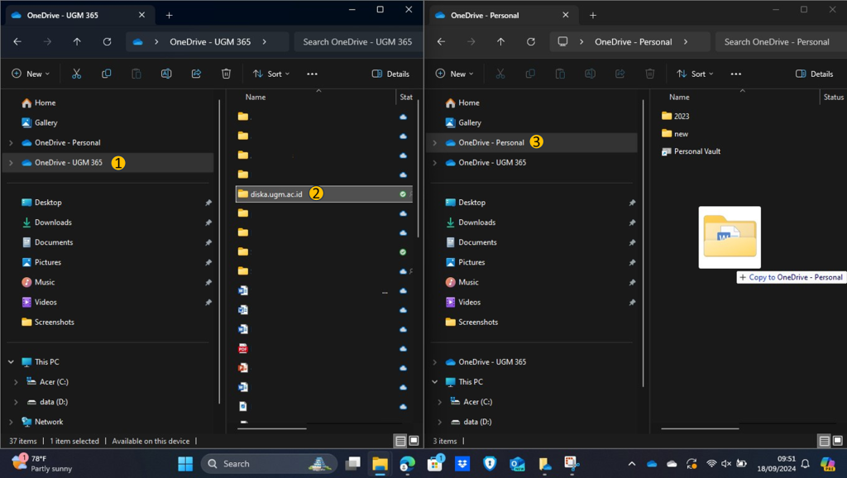The image size is (847, 478).
Task: Select the OneDrive - UGM 365 window tab
Action: 80,15
